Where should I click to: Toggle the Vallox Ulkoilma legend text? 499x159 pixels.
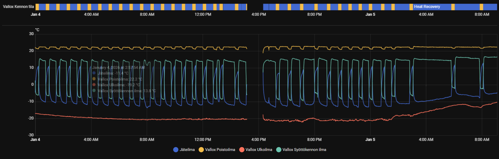(x=259, y=150)
